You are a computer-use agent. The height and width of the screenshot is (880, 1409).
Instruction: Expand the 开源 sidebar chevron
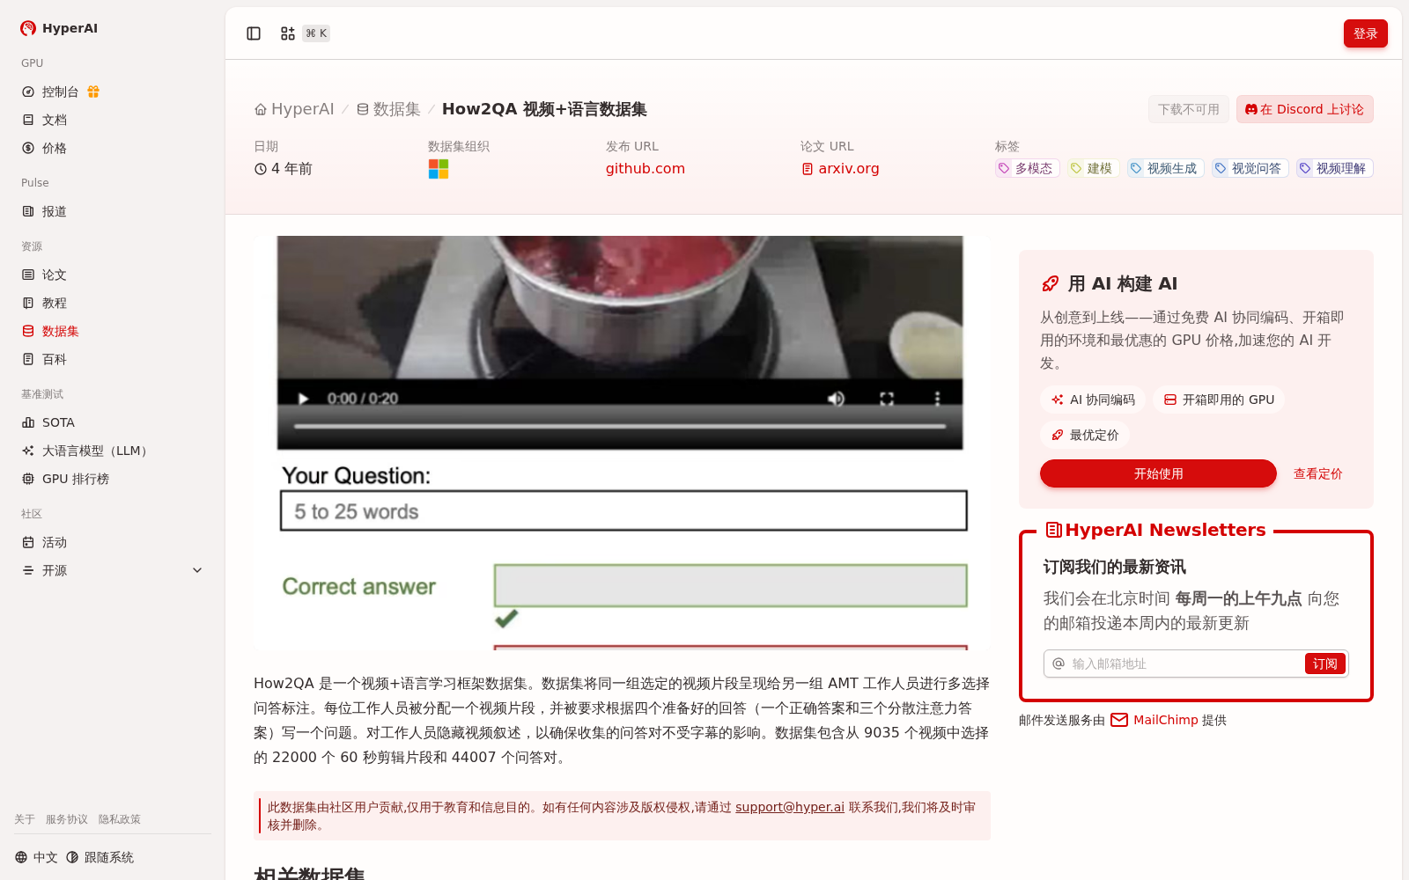tap(197, 570)
